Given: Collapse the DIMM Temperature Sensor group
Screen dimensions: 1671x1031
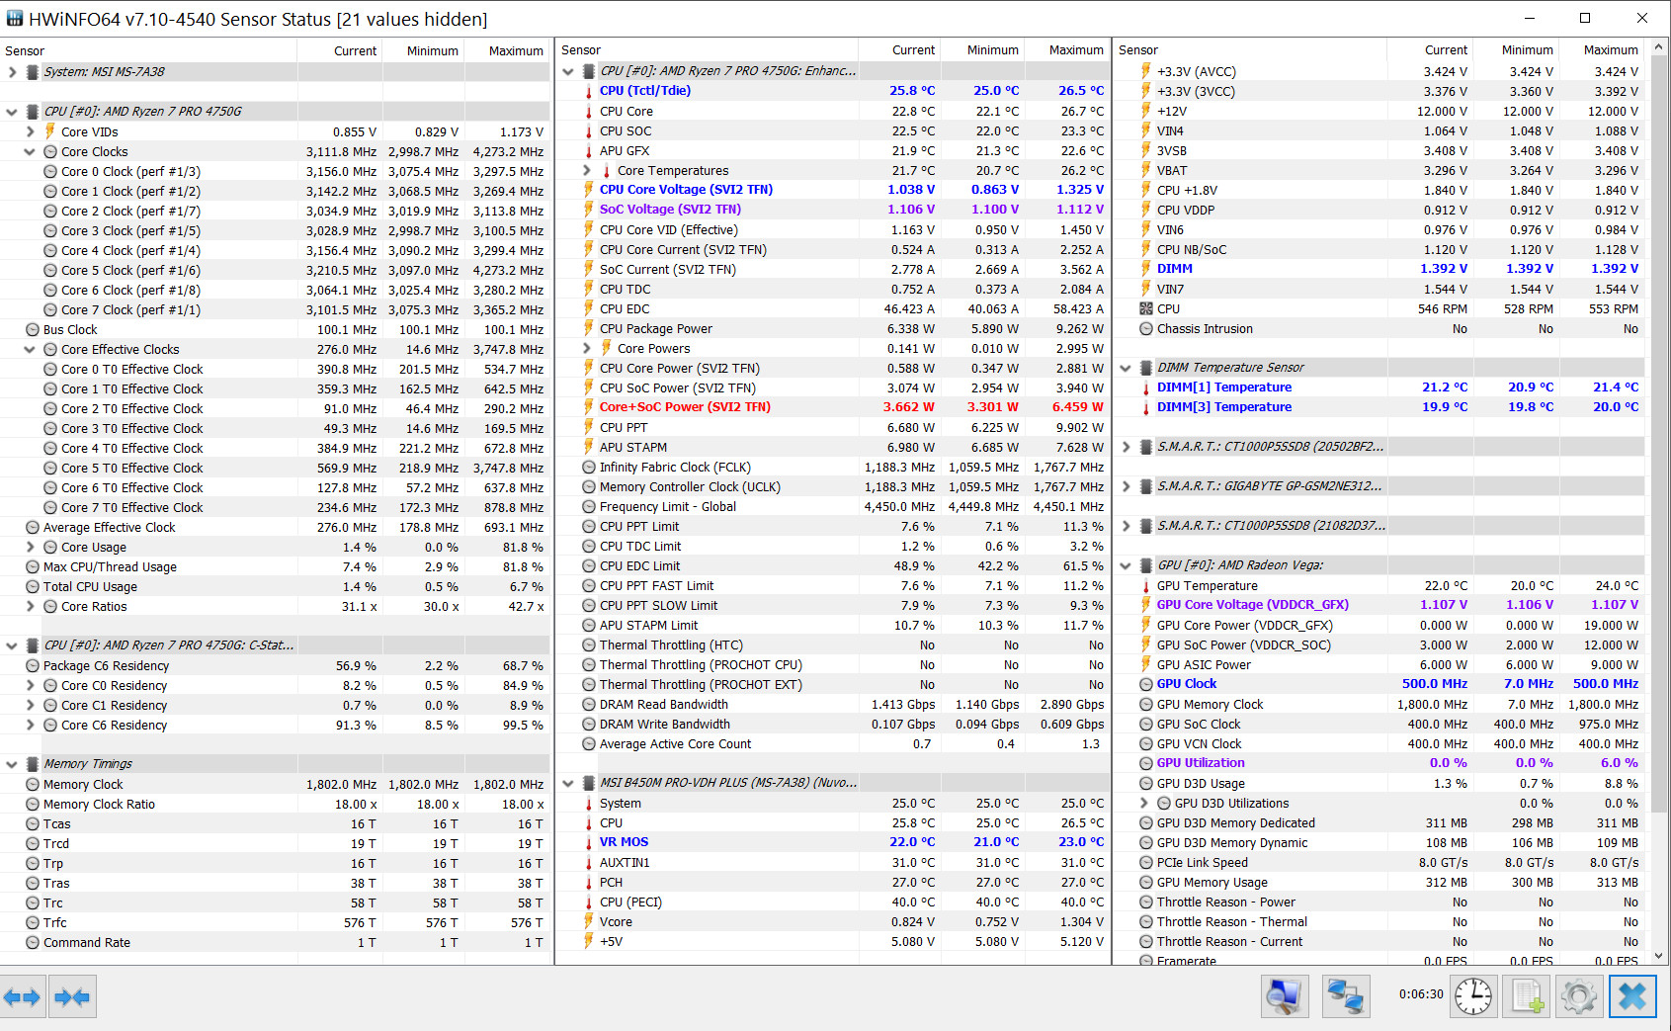Looking at the screenshot, I should coord(1126,368).
